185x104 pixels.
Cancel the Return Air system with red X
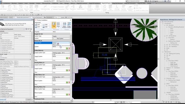click(69, 48)
